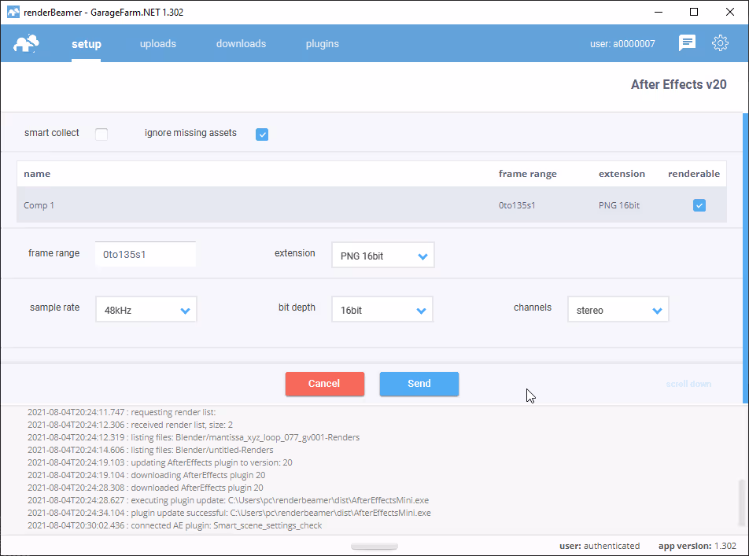
Task: Click log line 'listing files: Blender/untitled-Renders'
Action: coord(150,450)
